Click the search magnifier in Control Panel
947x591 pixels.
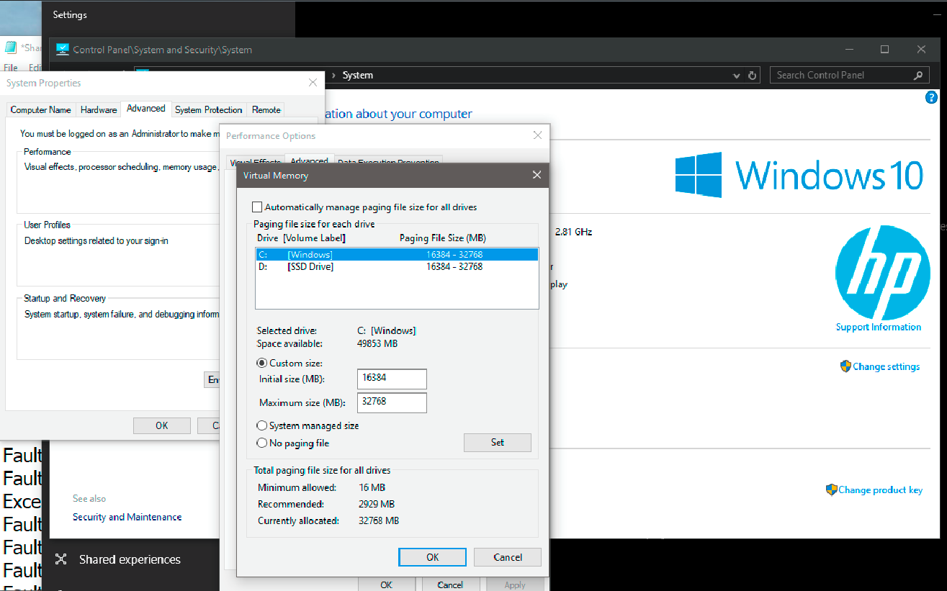click(918, 76)
